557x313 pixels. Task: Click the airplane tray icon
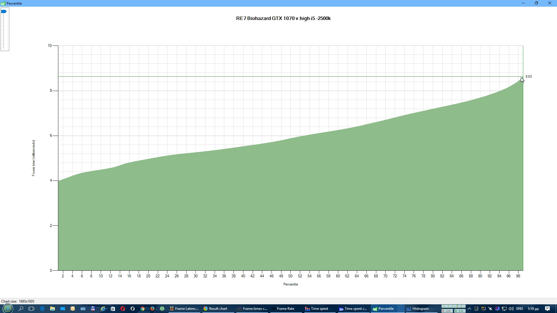click(x=490, y=309)
